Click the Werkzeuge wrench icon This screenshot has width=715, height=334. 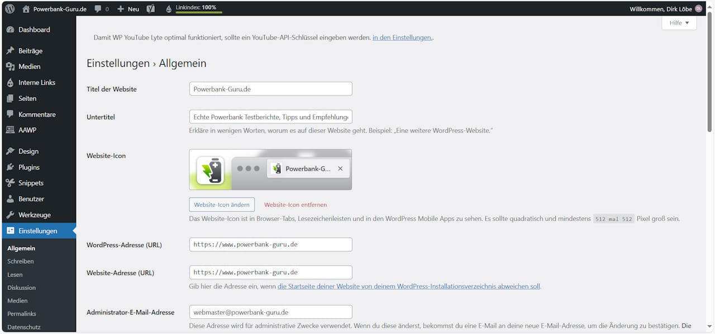point(10,215)
